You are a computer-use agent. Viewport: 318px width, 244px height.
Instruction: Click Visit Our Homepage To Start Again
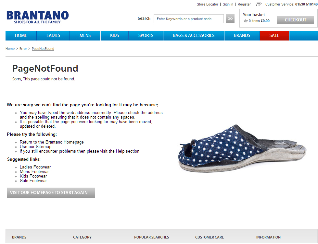click(51, 192)
